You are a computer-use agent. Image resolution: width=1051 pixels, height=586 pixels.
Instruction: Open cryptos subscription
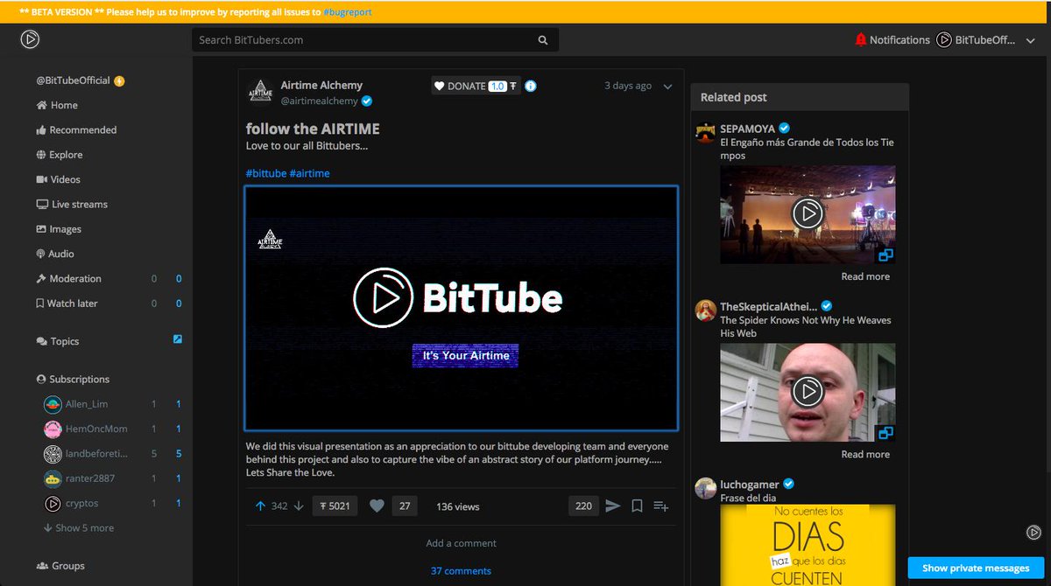71,503
